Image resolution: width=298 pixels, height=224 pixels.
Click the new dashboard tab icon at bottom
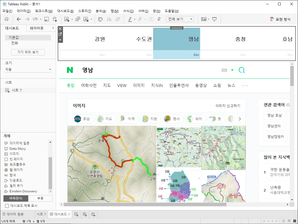pyautogui.click(x=85, y=214)
